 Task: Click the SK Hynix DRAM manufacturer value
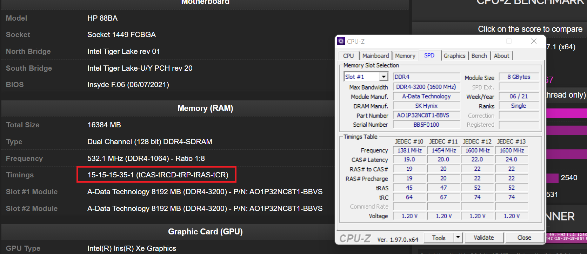tap(426, 106)
